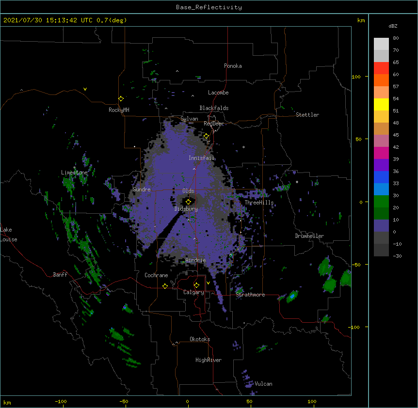Viewport: 418px width, 408px height.
Task: Click the Blackfalds city label
Action: pos(214,108)
